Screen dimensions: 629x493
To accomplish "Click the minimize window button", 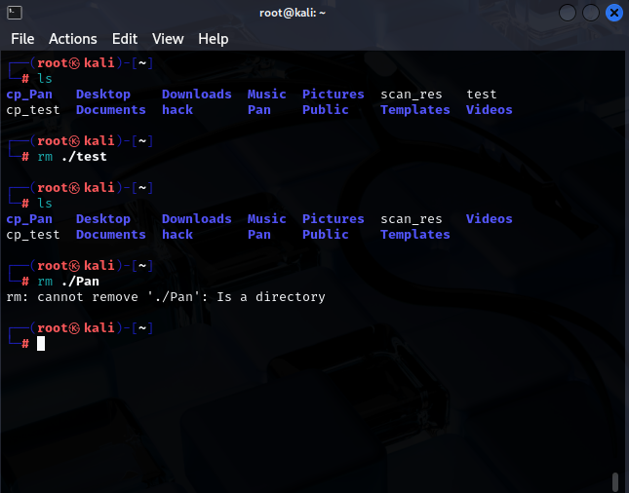I will tap(568, 13).
